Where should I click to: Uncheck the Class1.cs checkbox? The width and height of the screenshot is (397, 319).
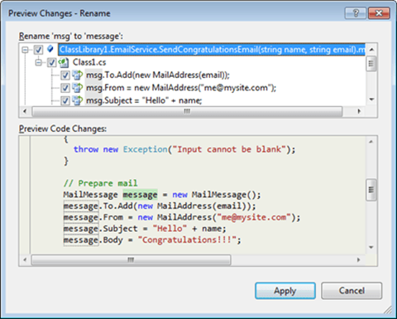pos(51,63)
